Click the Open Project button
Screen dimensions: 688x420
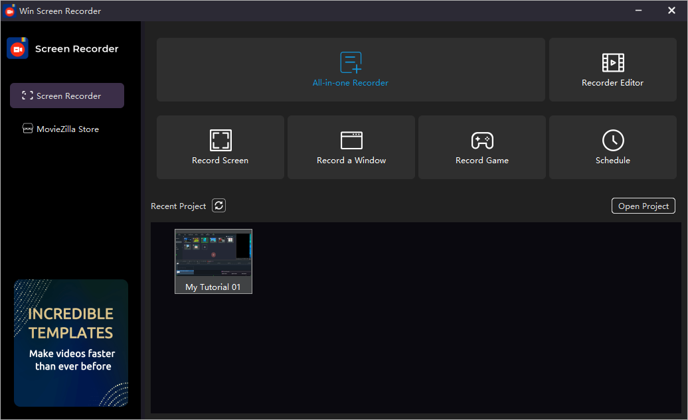coord(643,206)
